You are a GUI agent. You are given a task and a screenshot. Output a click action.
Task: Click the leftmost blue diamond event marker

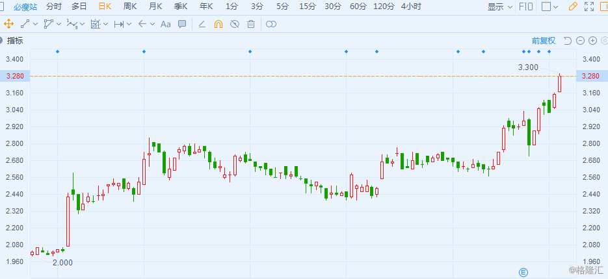click(57, 51)
